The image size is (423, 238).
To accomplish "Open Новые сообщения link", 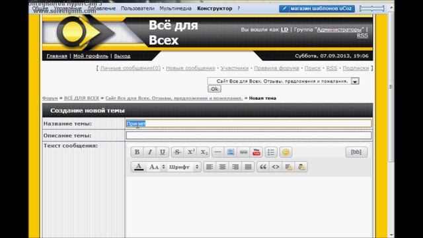I will 190,68.
